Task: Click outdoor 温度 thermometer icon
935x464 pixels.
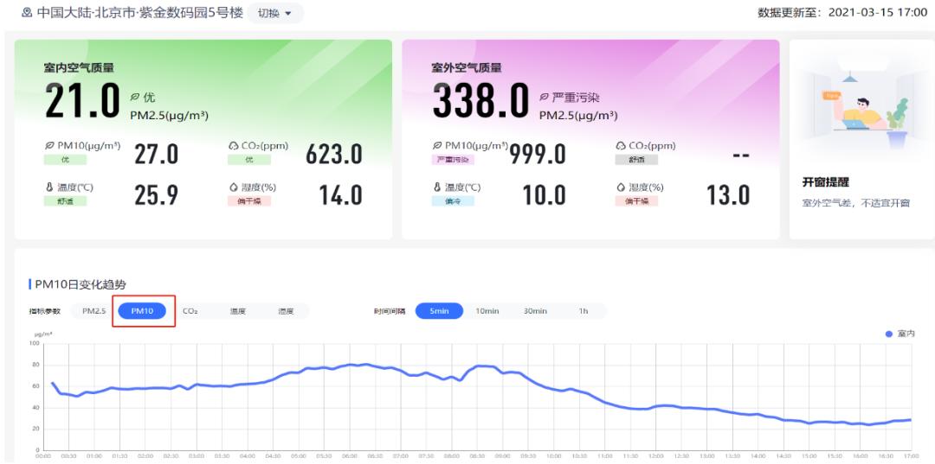Action: coord(437,187)
